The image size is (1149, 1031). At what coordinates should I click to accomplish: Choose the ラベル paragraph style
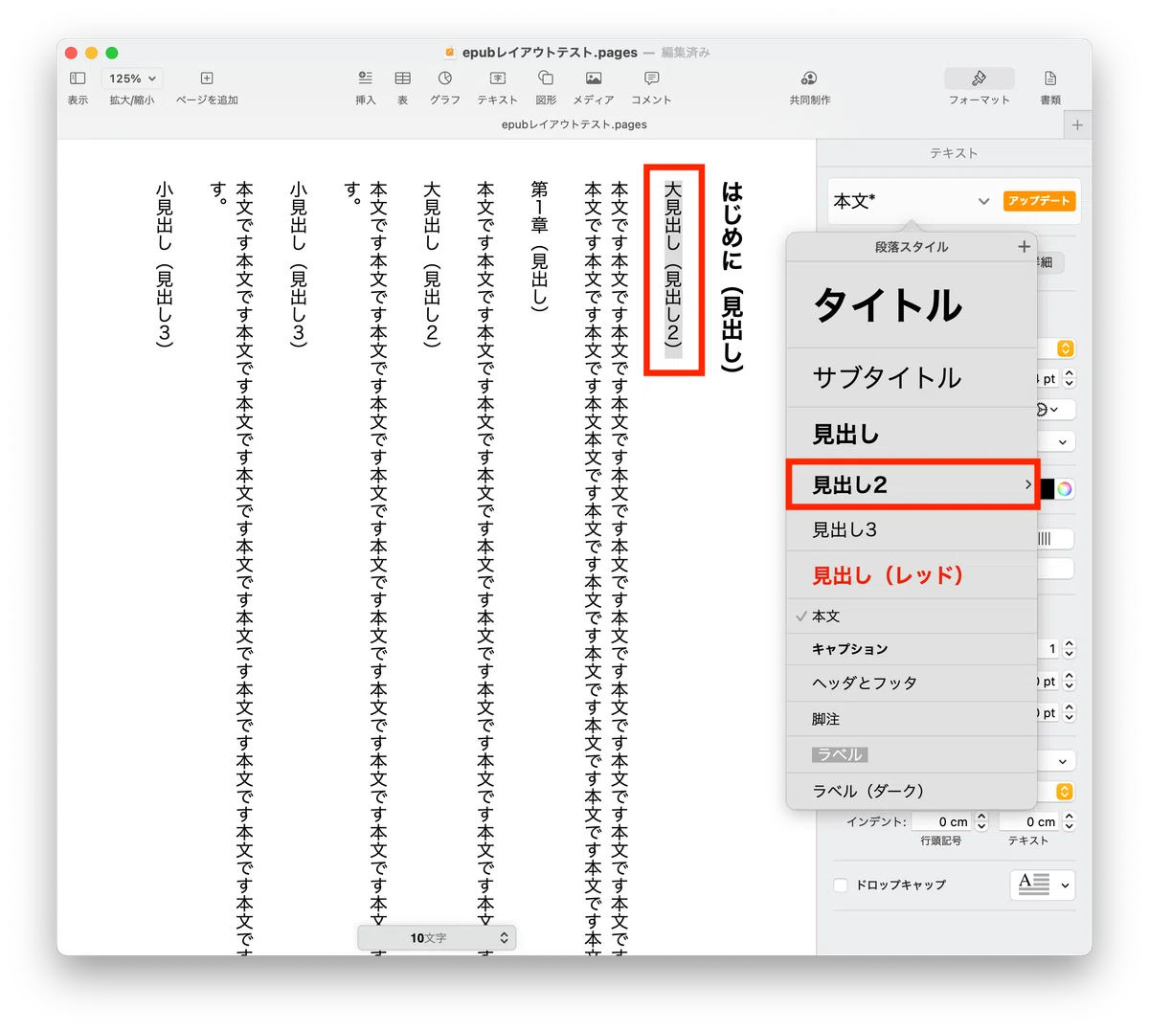pyautogui.click(x=912, y=754)
